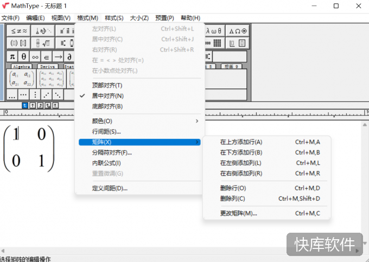
Task: Open the 视图(V) menu
Action: click(61, 18)
